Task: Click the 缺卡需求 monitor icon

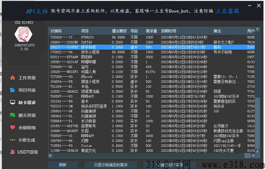Action: [13, 103]
